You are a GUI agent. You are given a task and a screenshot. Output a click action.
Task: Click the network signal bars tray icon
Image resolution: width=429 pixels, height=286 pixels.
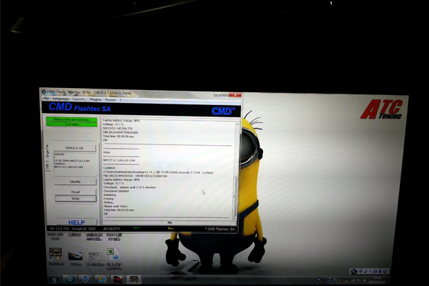(352, 280)
